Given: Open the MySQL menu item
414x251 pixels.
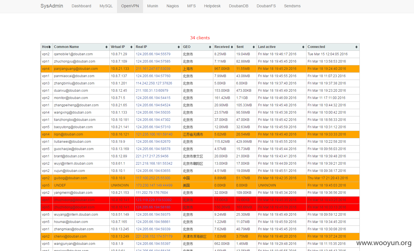Looking at the screenshot, I should (x=106, y=6).
